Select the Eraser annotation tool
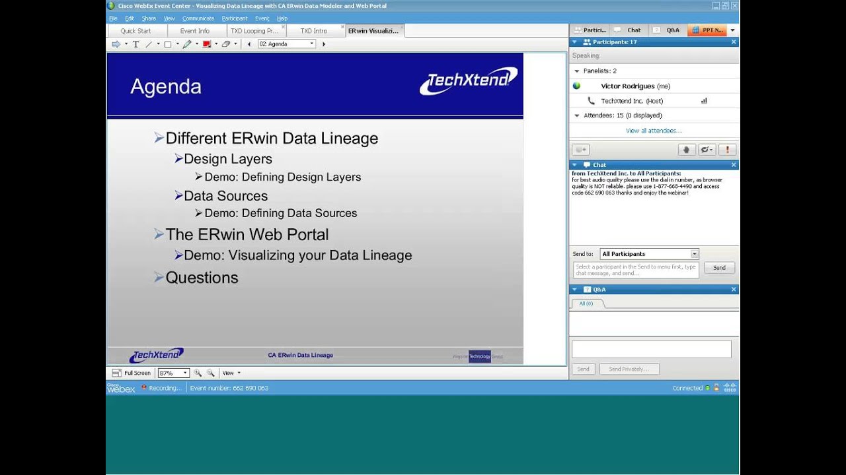846x475 pixels. pyautogui.click(x=226, y=44)
